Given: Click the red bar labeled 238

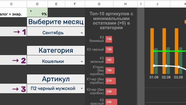Looking at the screenshot, I should coord(111,91).
